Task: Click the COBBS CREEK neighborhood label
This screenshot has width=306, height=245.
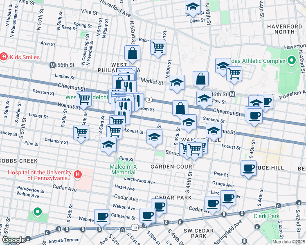Action: point(19,161)
